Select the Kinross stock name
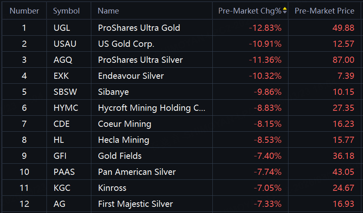Viewport: 363px width, 213px height. coord(112,188)
